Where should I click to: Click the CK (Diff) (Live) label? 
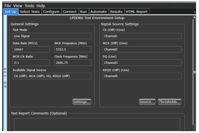click(114, 30)
